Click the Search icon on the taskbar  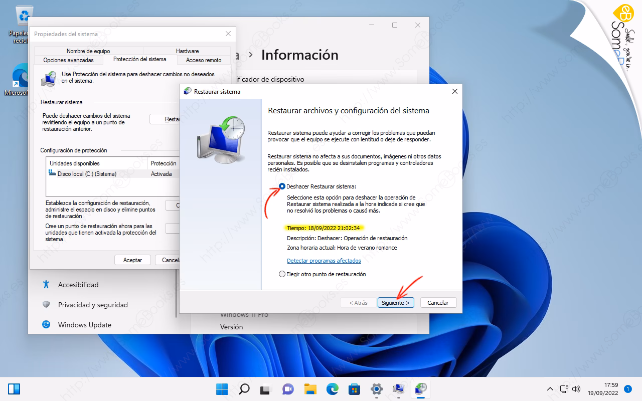pos(244,389)
